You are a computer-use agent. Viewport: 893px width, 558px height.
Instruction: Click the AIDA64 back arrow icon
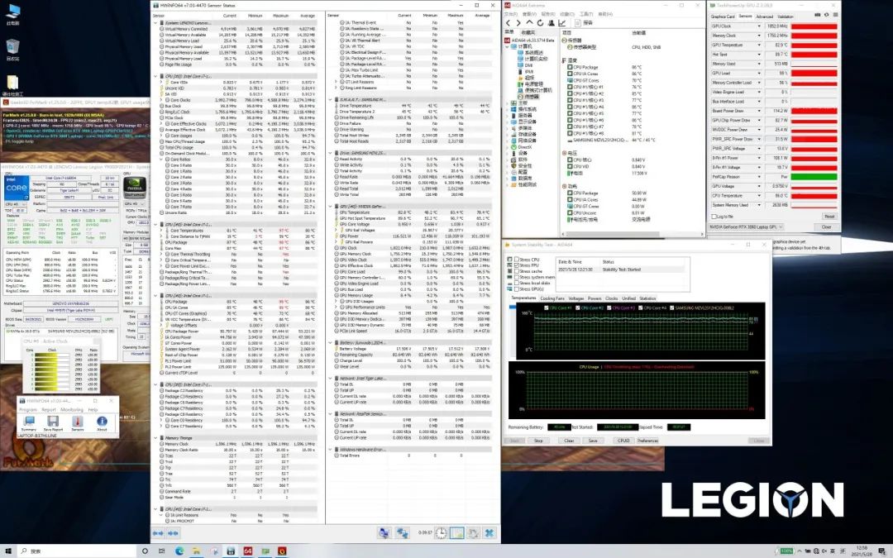point(510,23)
